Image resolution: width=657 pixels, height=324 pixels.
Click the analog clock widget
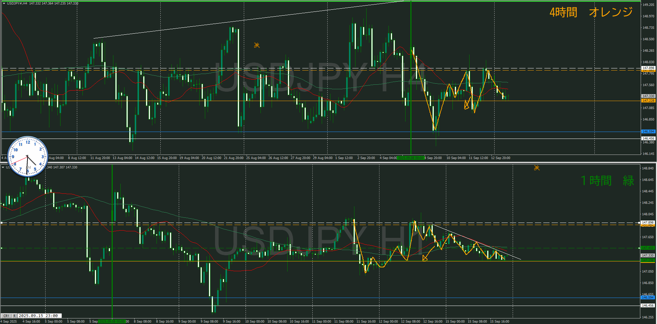[27, 156]
